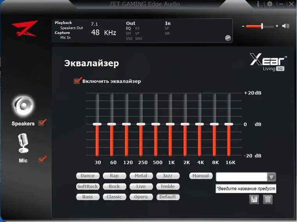Click the EQ indicator under Out
This screenshot has height=222, width=297.
coord(128,28)
